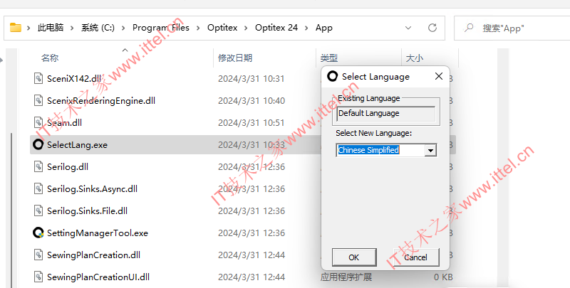The width and height of the screenshot is (570, 288).
Task: Expand the chevron before 此电脑 breadcrumb
Action: (28, 28)
